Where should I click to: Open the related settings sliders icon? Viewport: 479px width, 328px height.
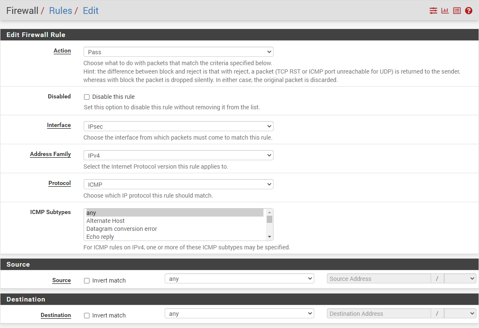[433, 11]
